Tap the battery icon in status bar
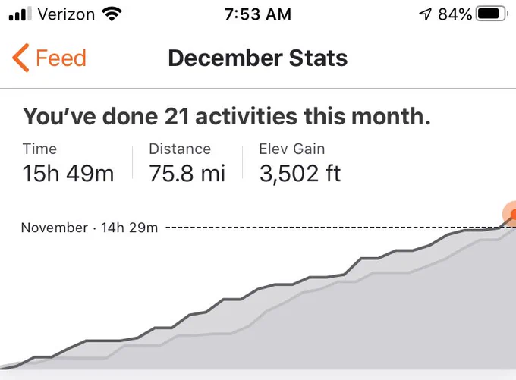The image size is (516, 380). 492,14
